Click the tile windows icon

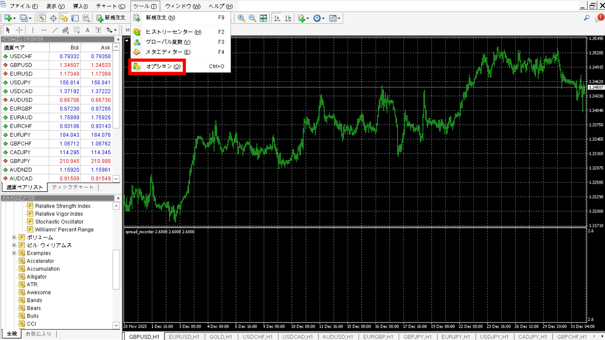pos(263,18)
